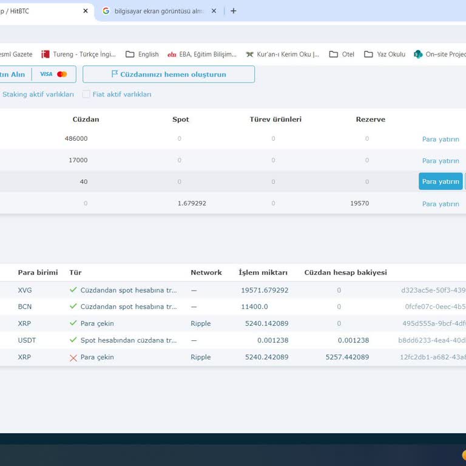Viewport: 466px width, 466px height.
Task: Click the Cüzdanınızı hemen oluşturun button
Action: (169, 74)
